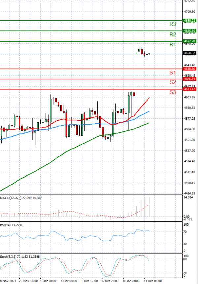This screenshot has width=198, height=284.
Task: Select the R3 resistance label
Action: click(x=172, y=24)
